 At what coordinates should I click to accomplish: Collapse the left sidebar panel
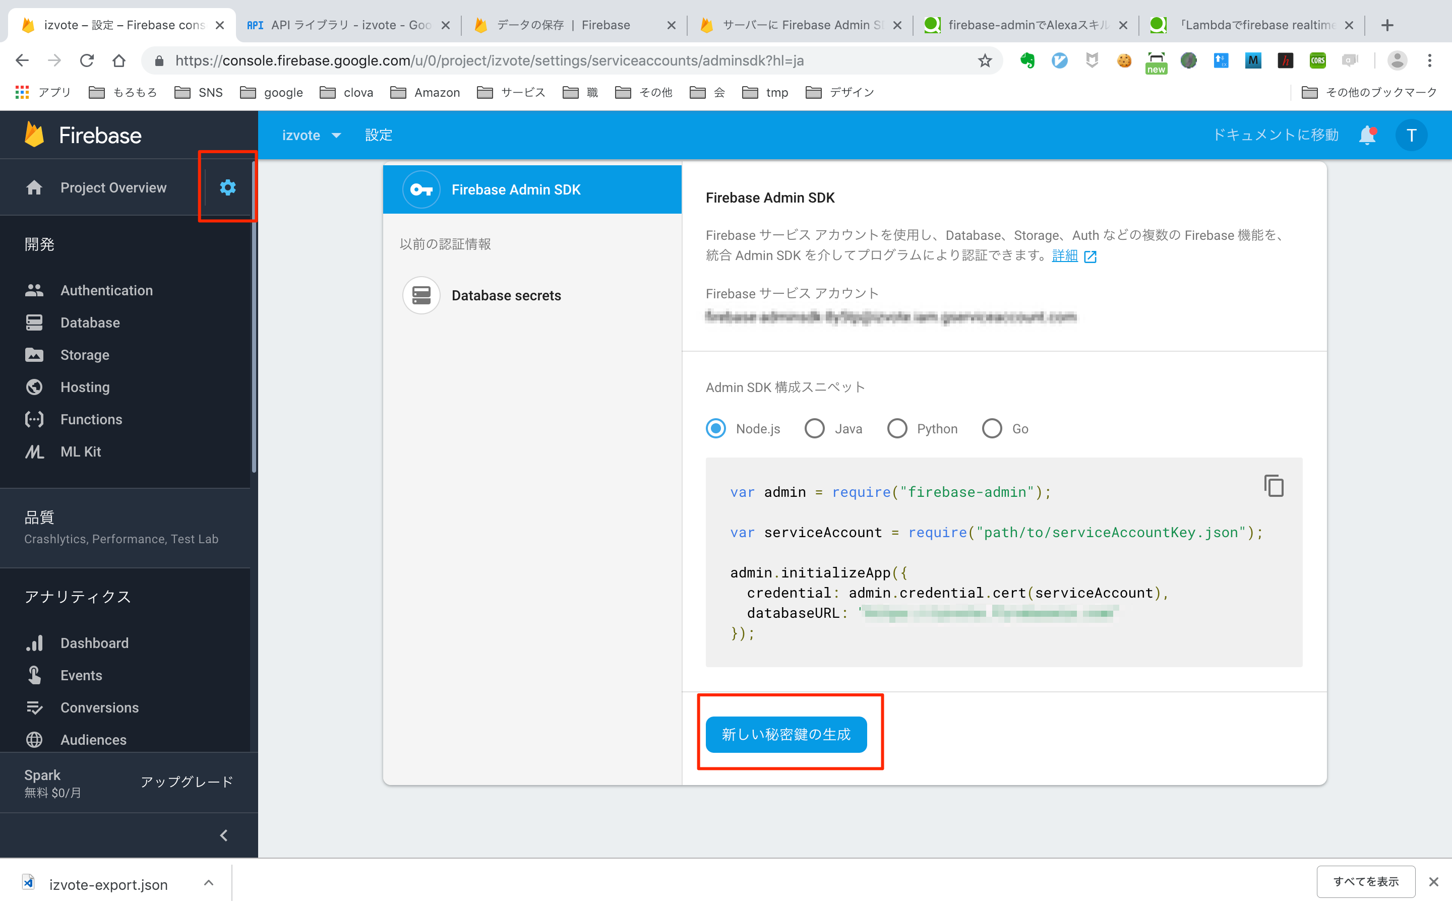tap(224, 836)
